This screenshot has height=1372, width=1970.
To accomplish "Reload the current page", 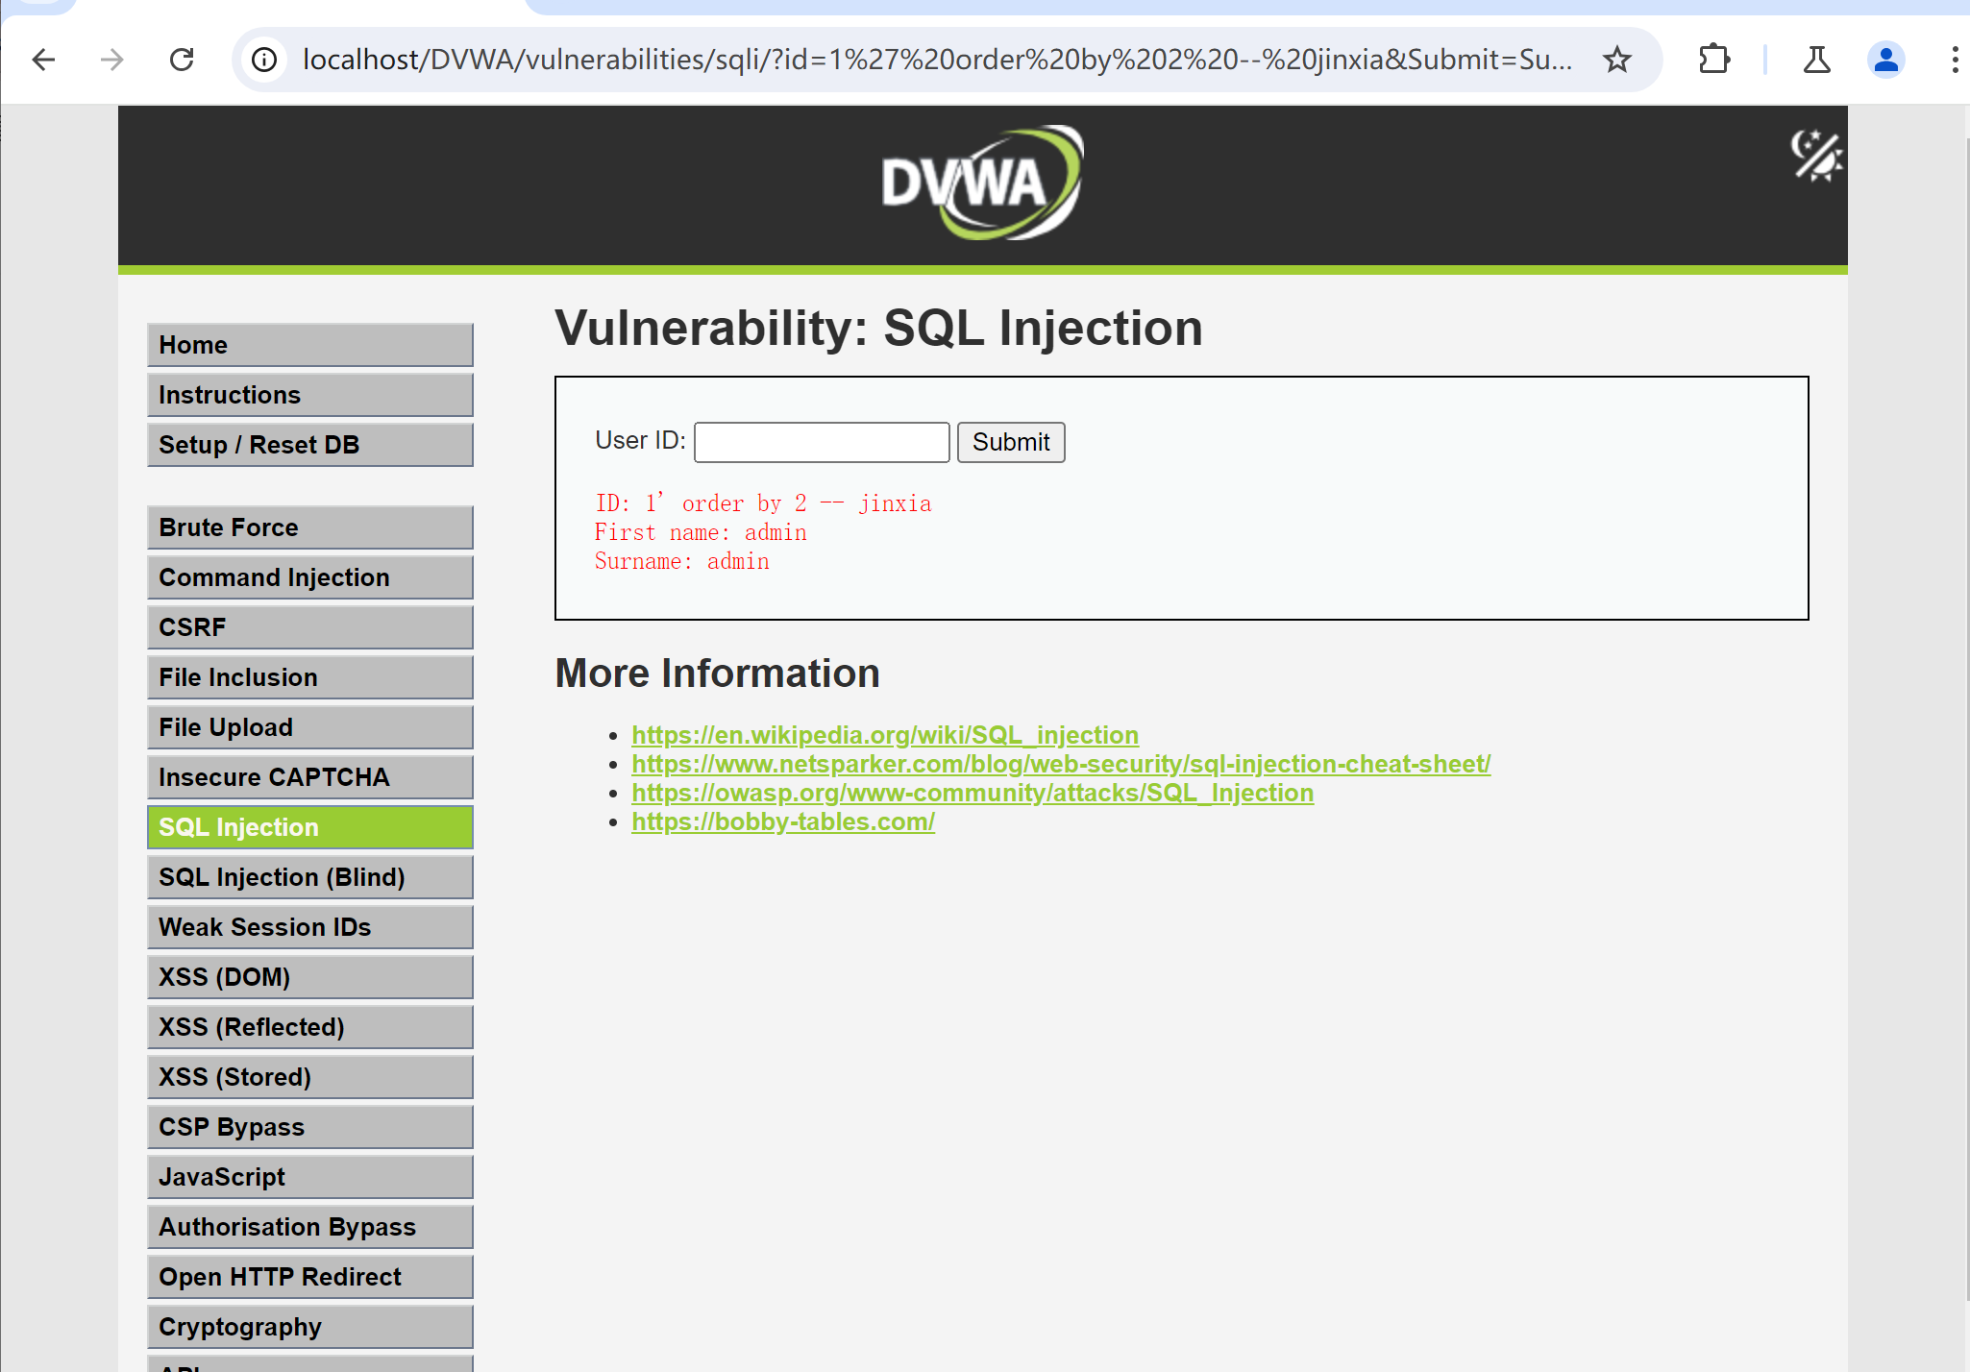I will (x=182, y=60).
